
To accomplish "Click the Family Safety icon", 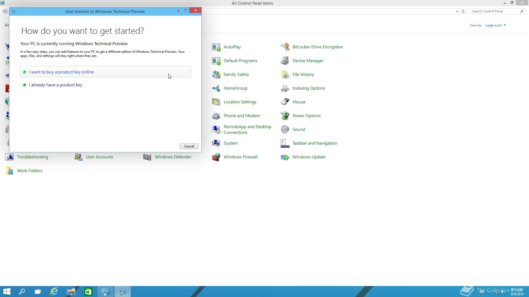I will tap(216, 75).
